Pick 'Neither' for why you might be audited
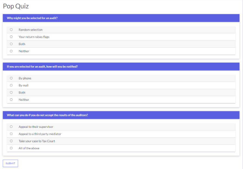Viewport: 243px width, 169px height. coord(11,51)
